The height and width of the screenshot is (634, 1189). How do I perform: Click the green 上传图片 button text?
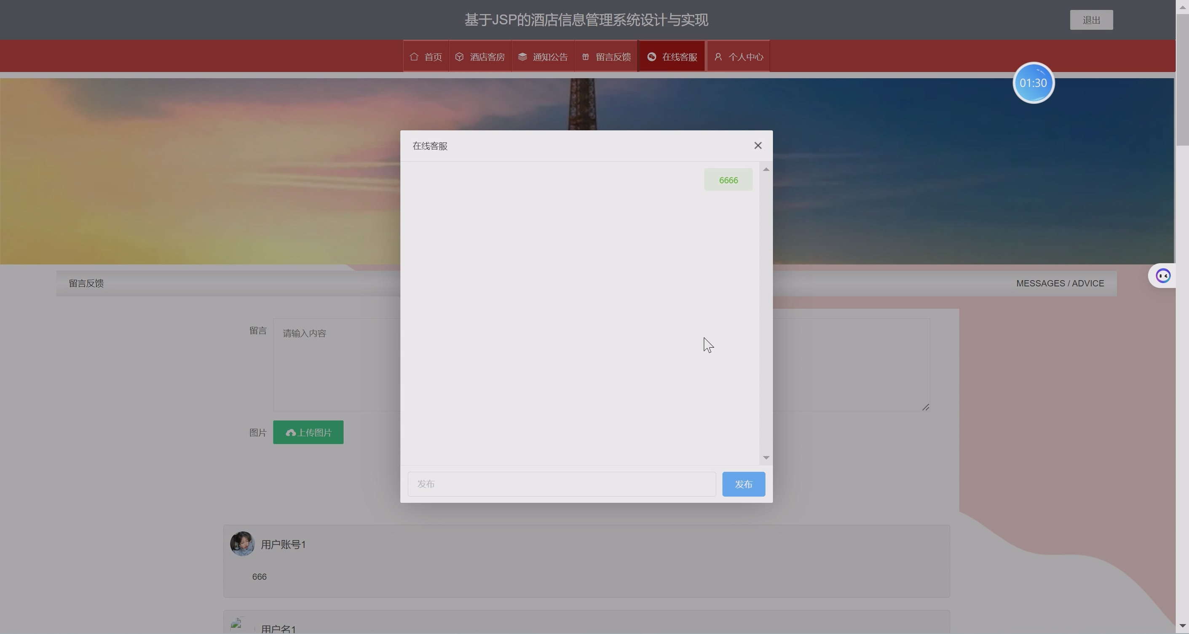(315, 432)
